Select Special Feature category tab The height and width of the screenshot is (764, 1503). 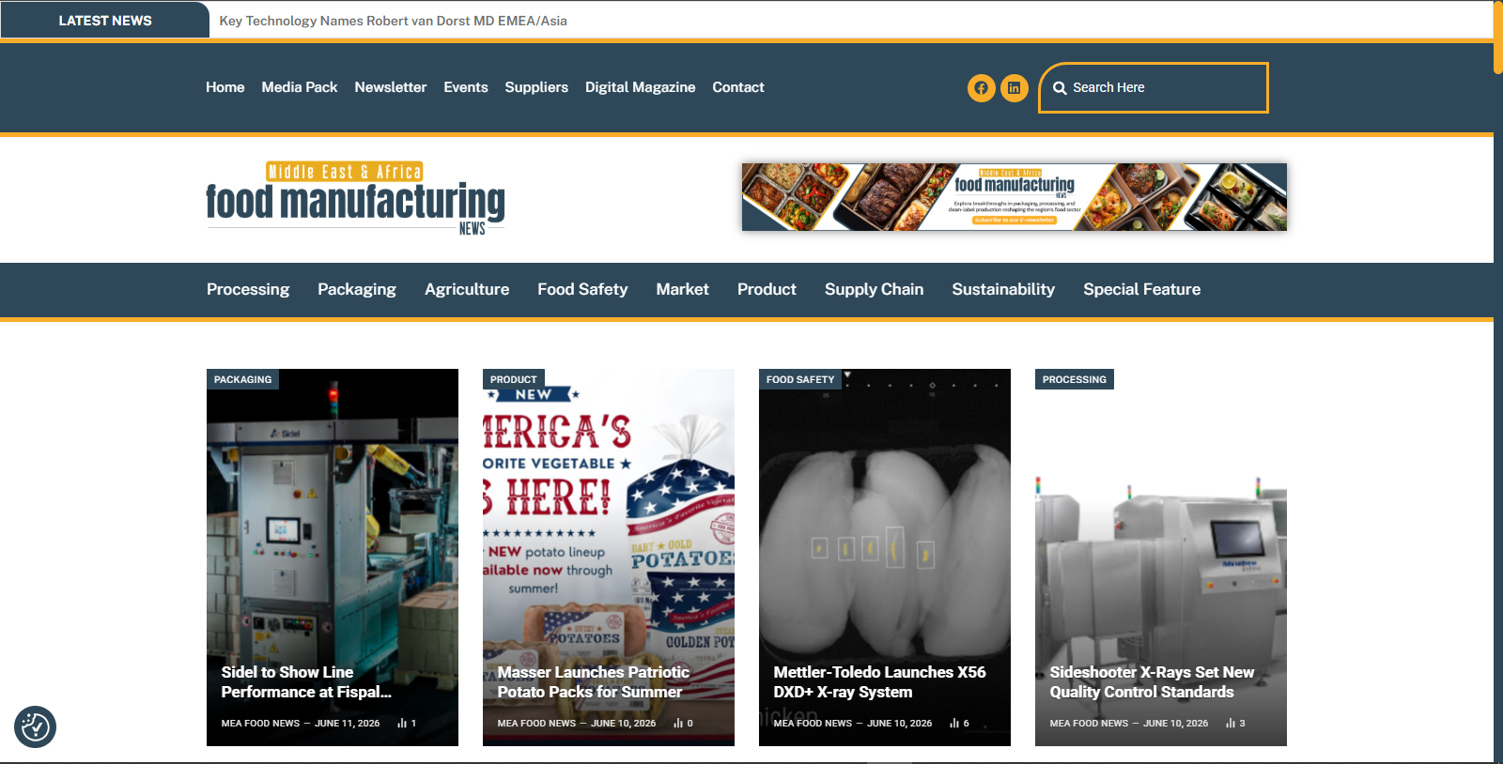pos(1142,290)
